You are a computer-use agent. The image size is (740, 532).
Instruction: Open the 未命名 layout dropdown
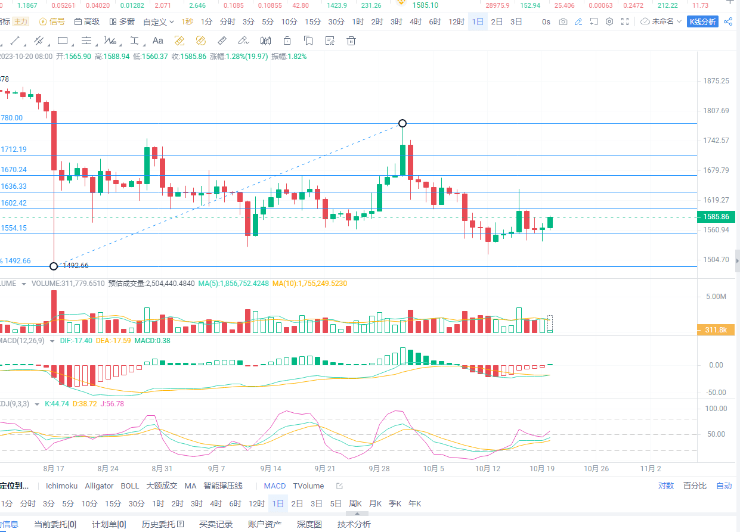pyautogui.click(x=661, y=21)
